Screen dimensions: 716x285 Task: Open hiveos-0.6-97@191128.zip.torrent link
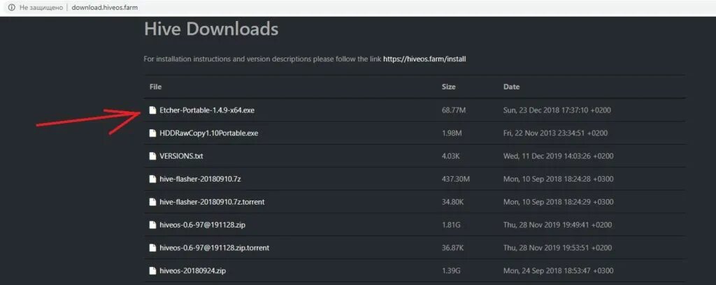click(215, 248)
